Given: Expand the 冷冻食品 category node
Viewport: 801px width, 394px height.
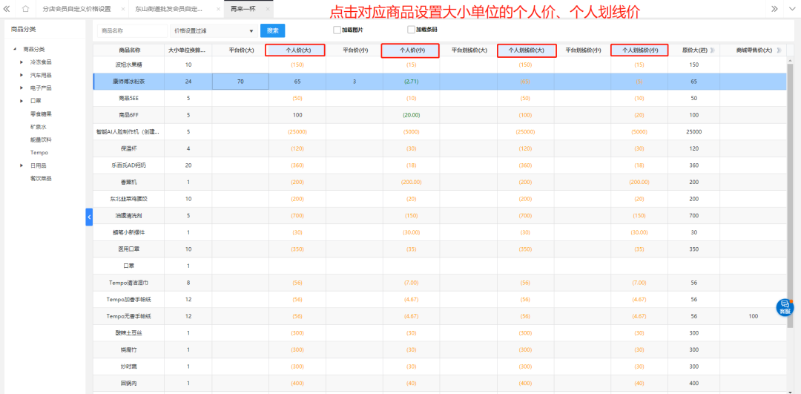Looking at the screenshot, I should click(x=22, y=62).
